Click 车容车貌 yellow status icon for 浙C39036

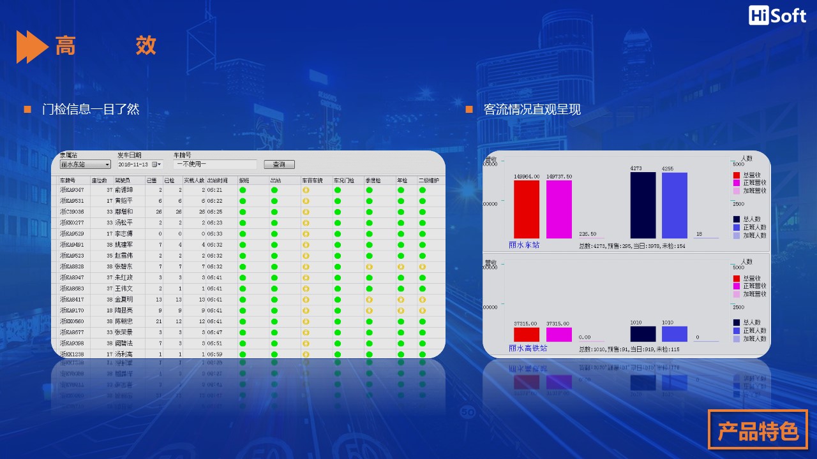(306, 212)
